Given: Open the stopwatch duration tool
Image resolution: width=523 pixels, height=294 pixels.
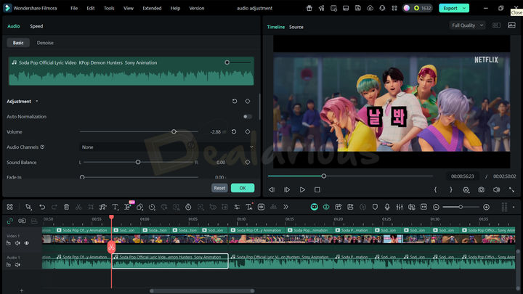Looking at the screenshot, I should coord(188,207).
